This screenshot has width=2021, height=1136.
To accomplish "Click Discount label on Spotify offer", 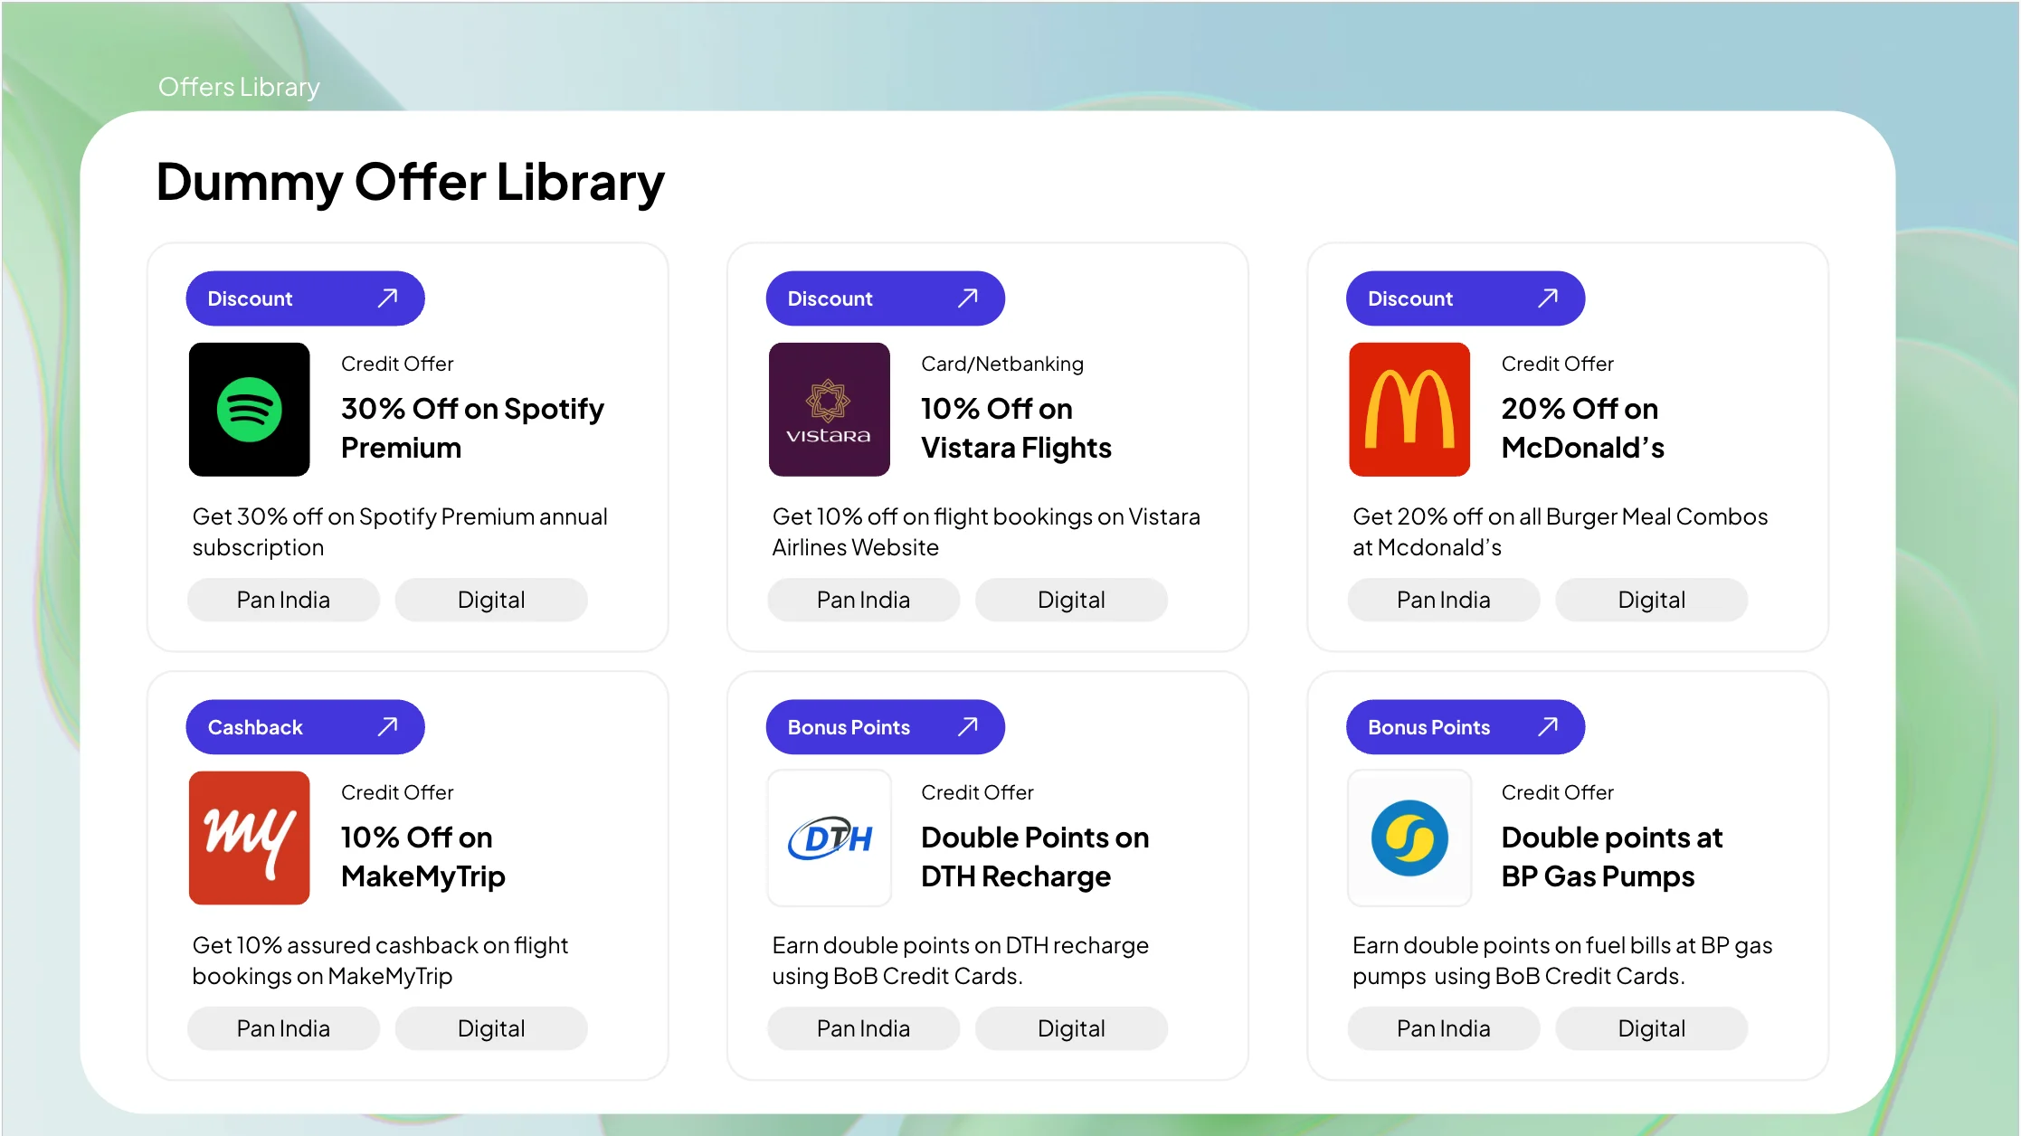I will tap(250, 298).
